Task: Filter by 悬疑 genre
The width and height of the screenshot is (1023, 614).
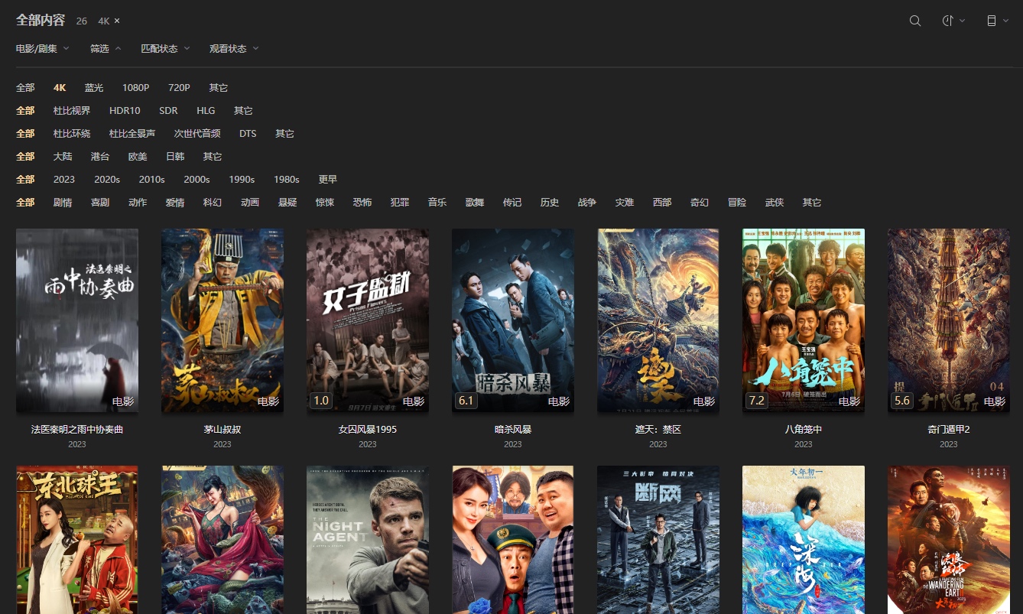Action: click(x=287, y=203)
